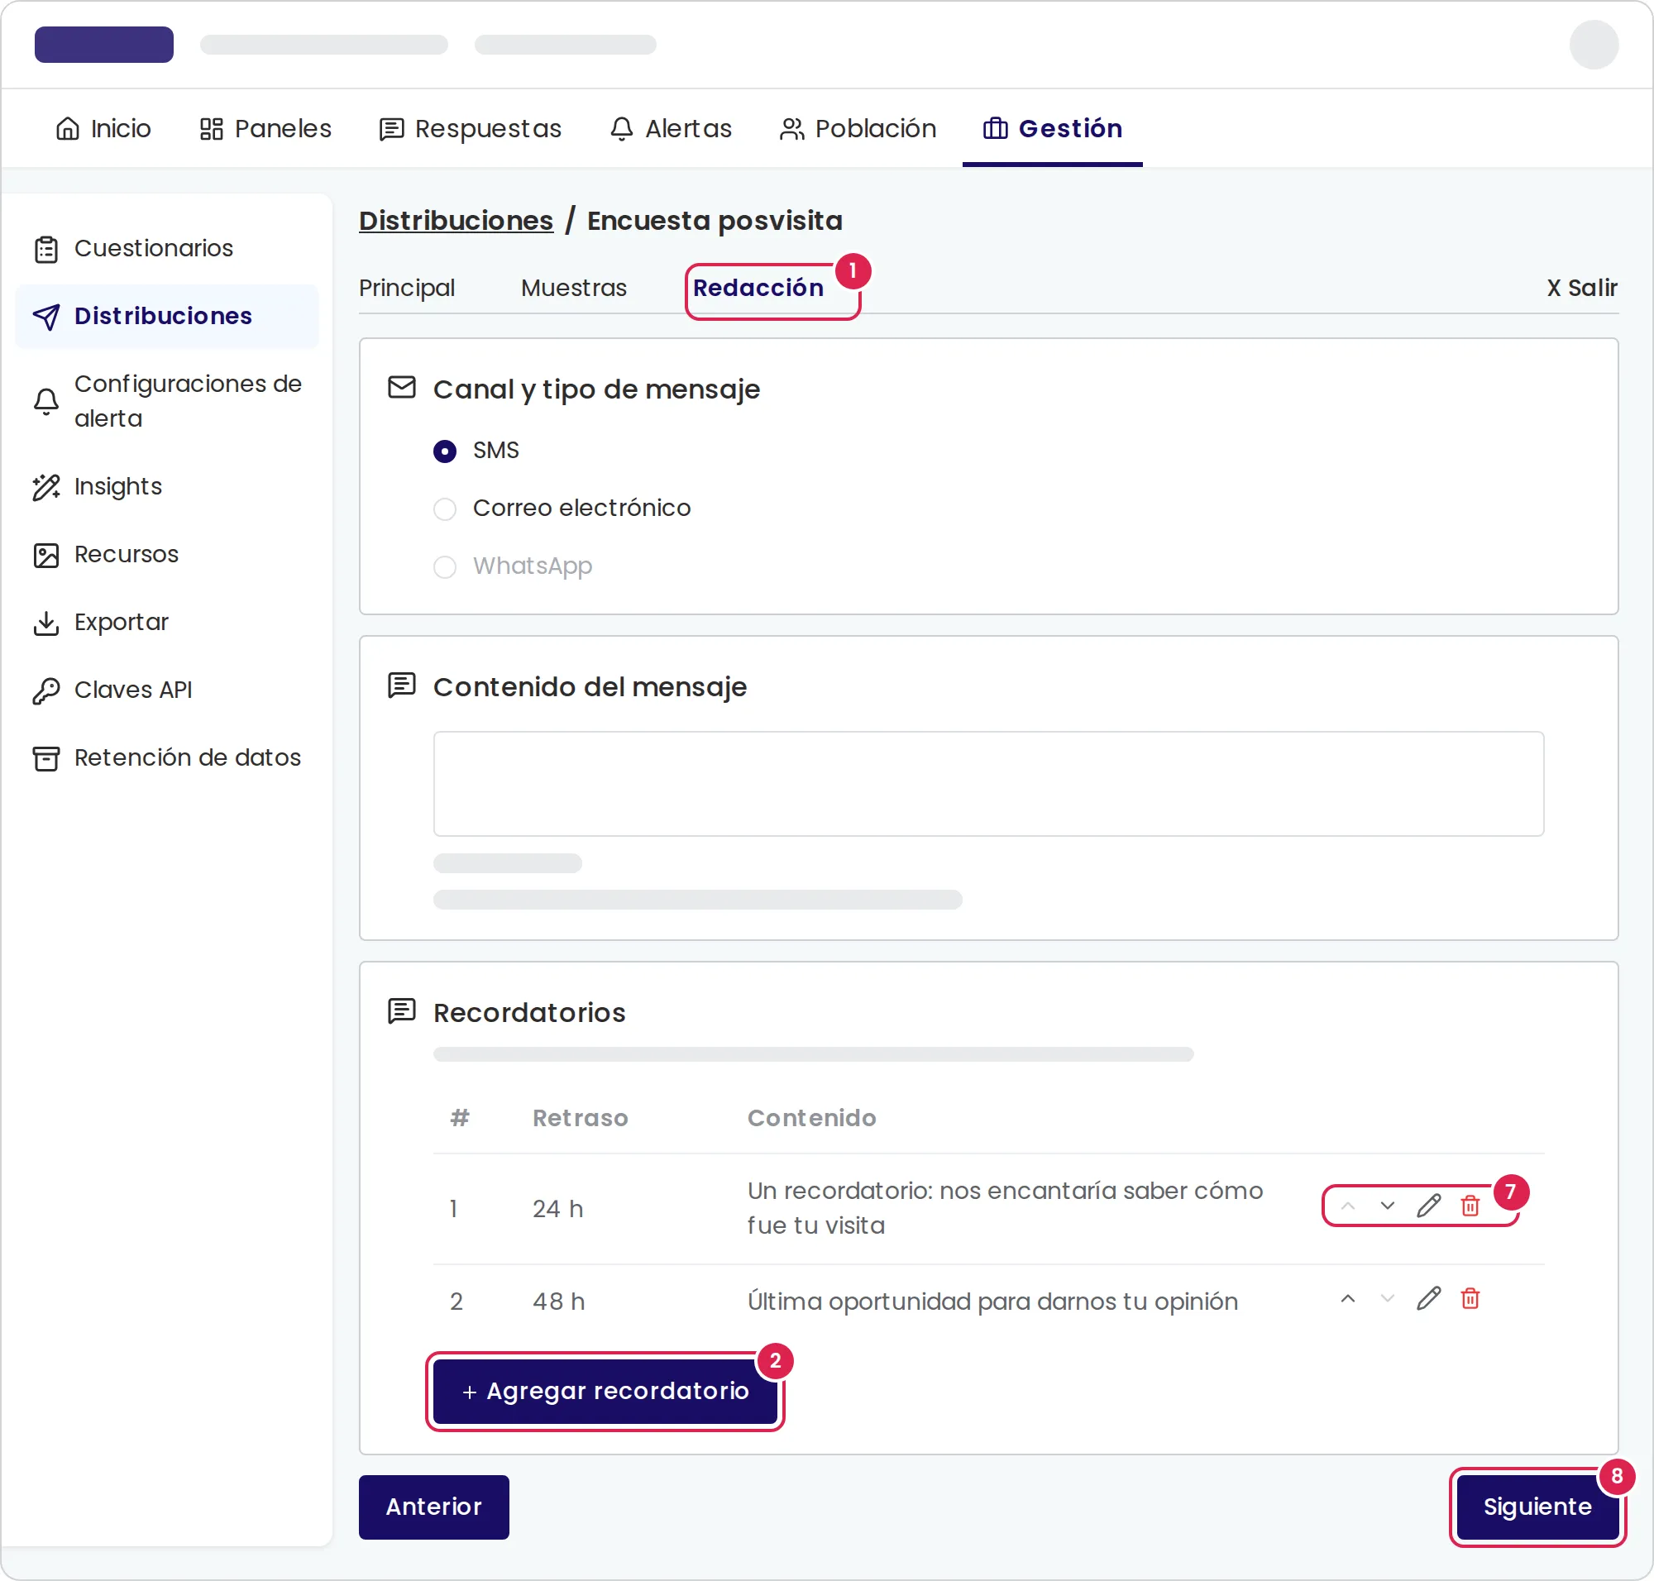Click 'Última oportunidad para darnos tu opinión'
Screen dimensions: 1654x1581
(992, 1302)
